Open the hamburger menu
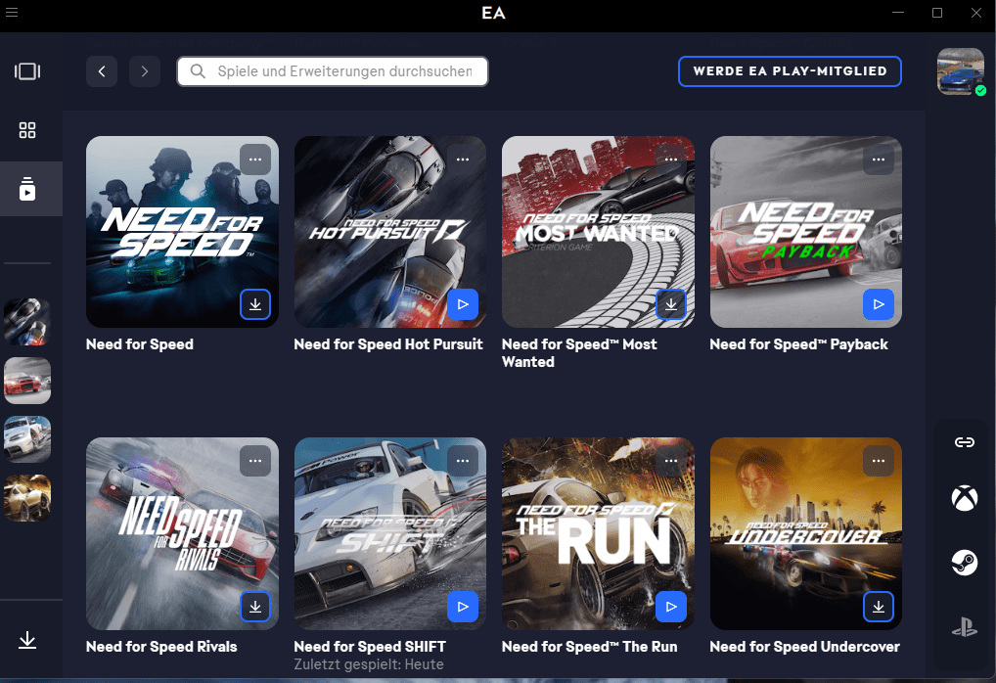This screenshot has width=996, height=683. point(12,12)
